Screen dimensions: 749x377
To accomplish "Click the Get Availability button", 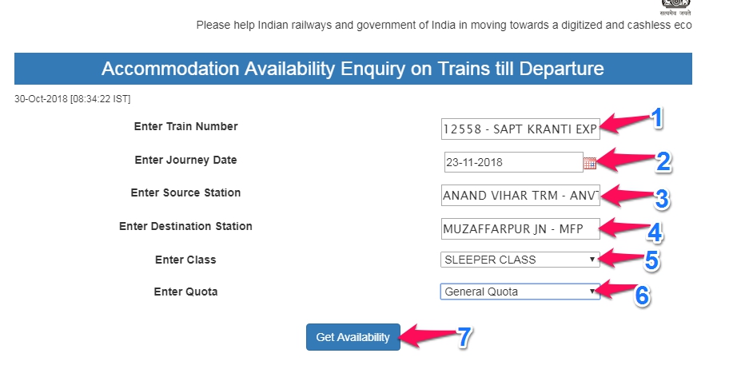I will [x=353, y=337].
